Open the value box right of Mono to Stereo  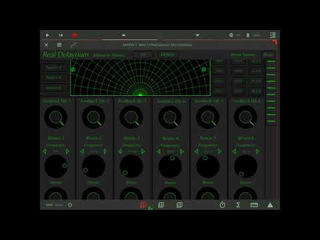143,55
